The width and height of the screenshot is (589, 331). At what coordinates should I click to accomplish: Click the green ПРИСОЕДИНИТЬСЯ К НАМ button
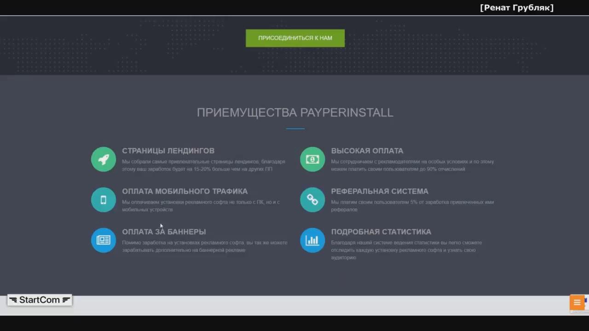click(x=295, y=38)
